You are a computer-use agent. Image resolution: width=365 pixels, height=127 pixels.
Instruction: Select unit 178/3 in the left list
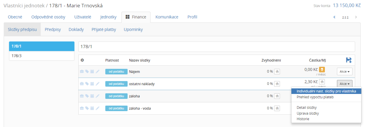tap(42, 56)
